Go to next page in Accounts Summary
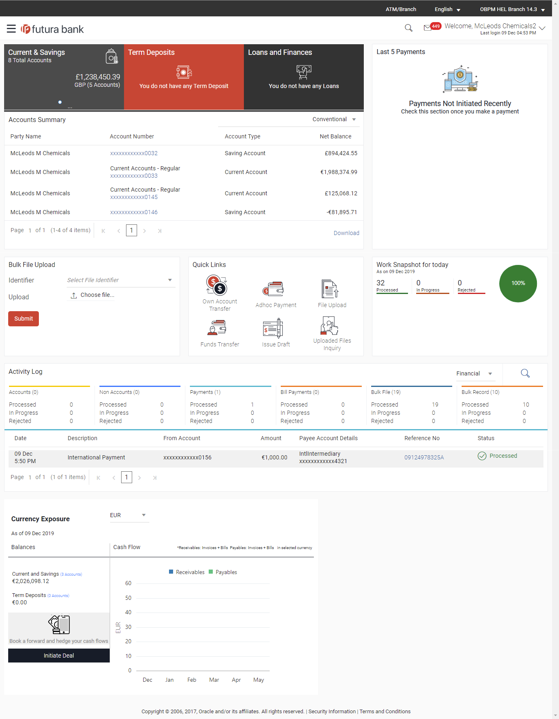Viewport: 559px width, 719px height. click(x=144, y=231)
